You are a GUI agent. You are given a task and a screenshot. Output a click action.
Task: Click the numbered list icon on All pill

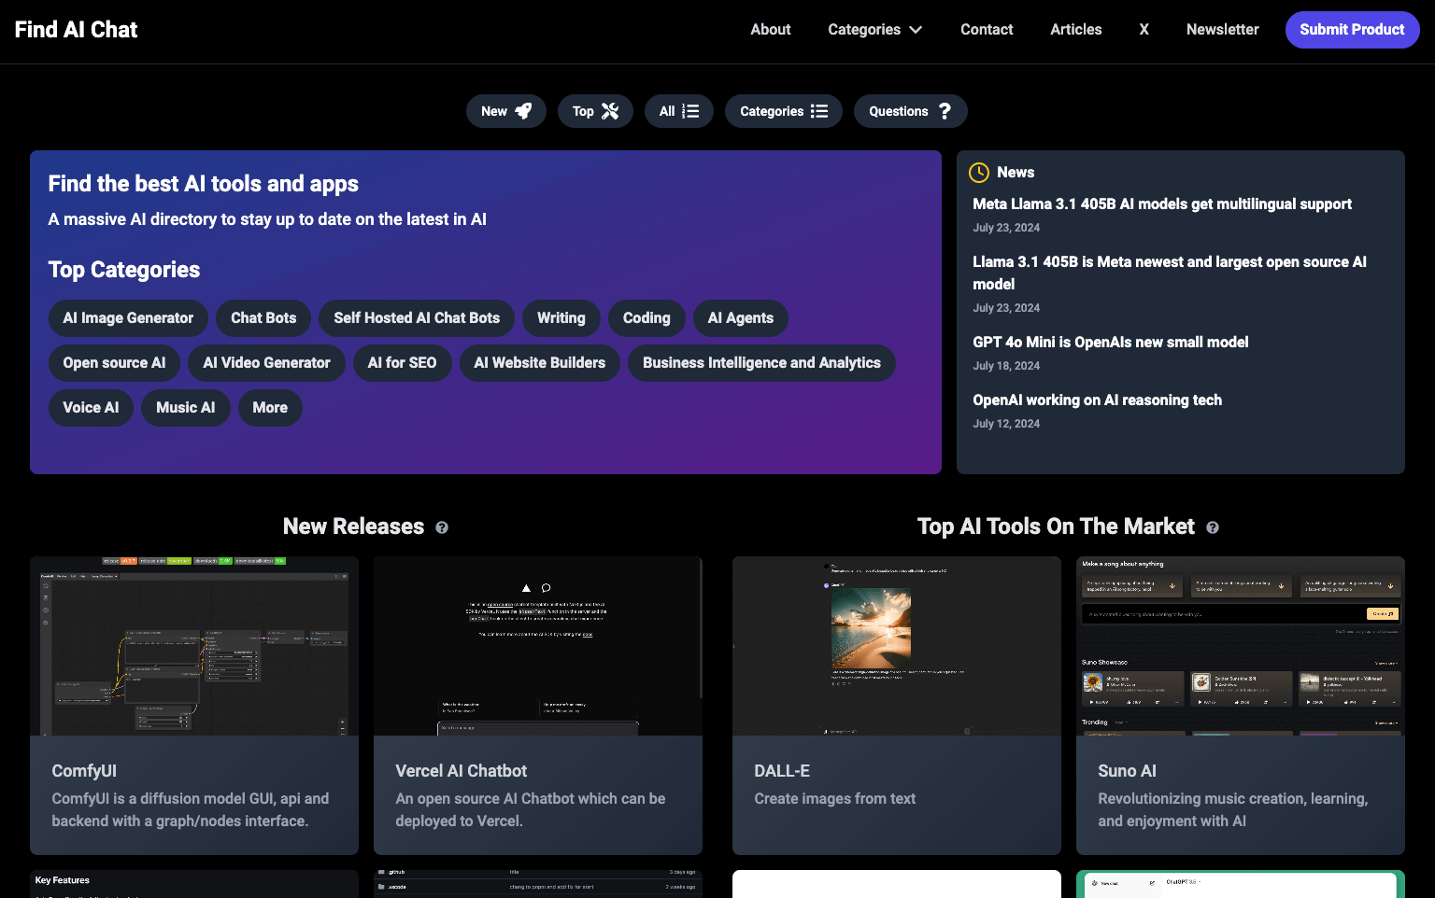click(690, 111)
